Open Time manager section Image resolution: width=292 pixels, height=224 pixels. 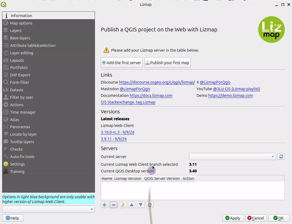click(49, 112)
